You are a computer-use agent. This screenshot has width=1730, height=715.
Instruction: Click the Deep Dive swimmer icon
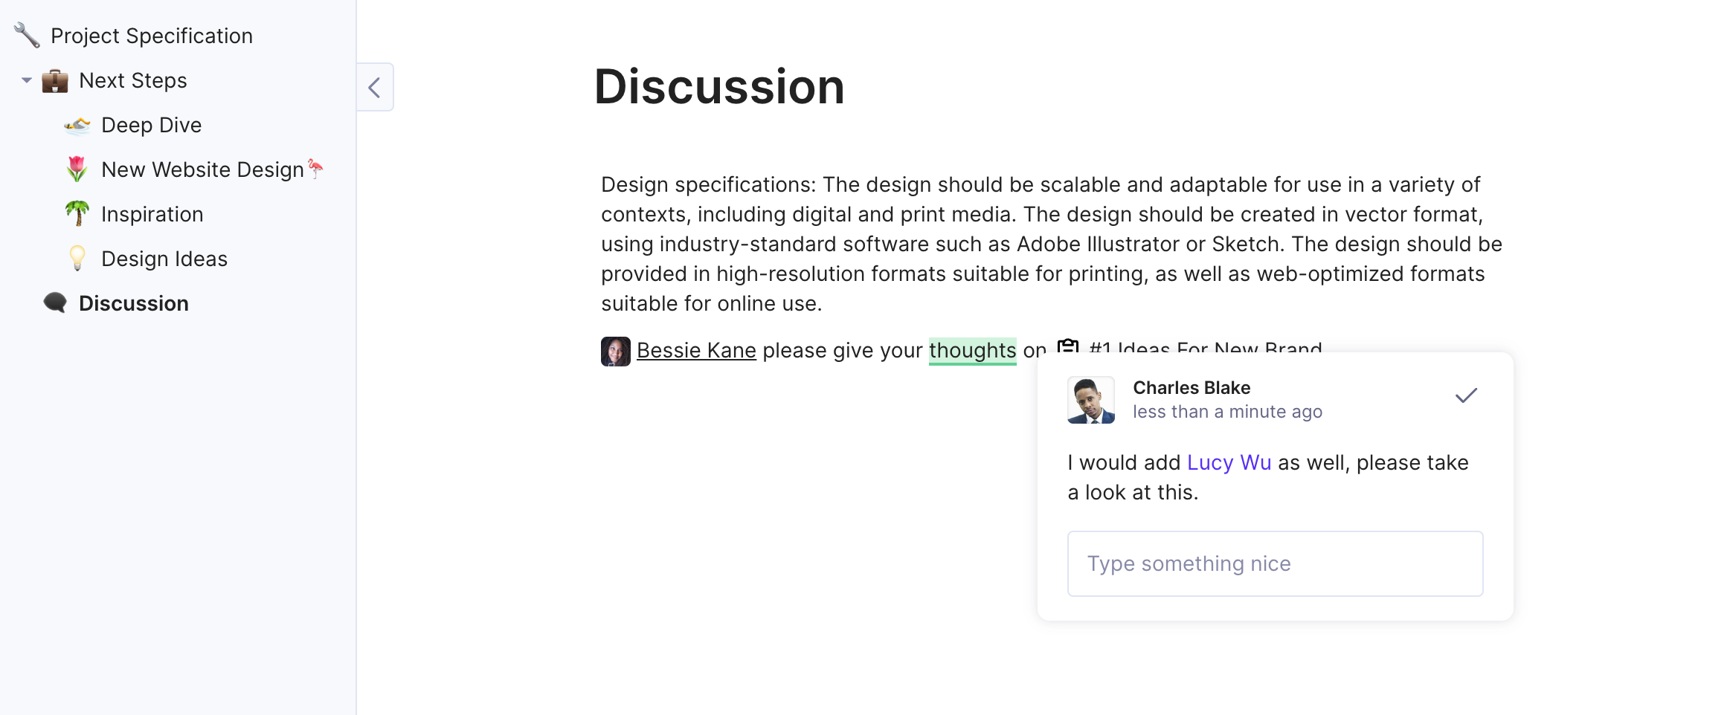77,125
